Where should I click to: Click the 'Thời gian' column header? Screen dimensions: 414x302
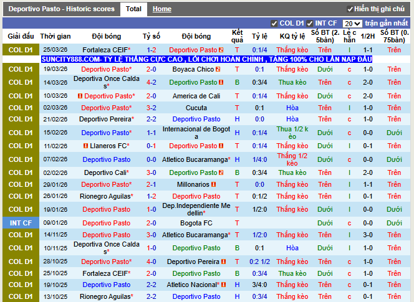pyautogui.click(x=55, y=36)
